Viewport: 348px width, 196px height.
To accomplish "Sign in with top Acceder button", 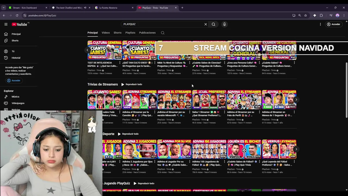I will coord(333,24).
